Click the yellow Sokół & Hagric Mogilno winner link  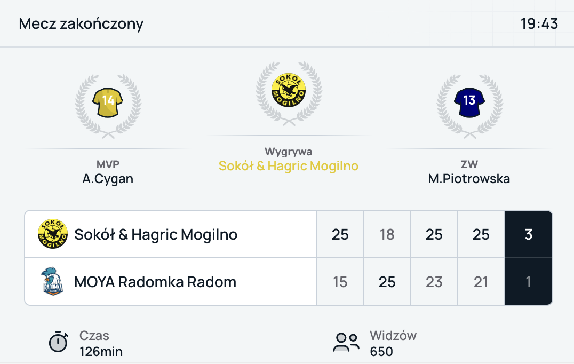(x=289, y=166)
